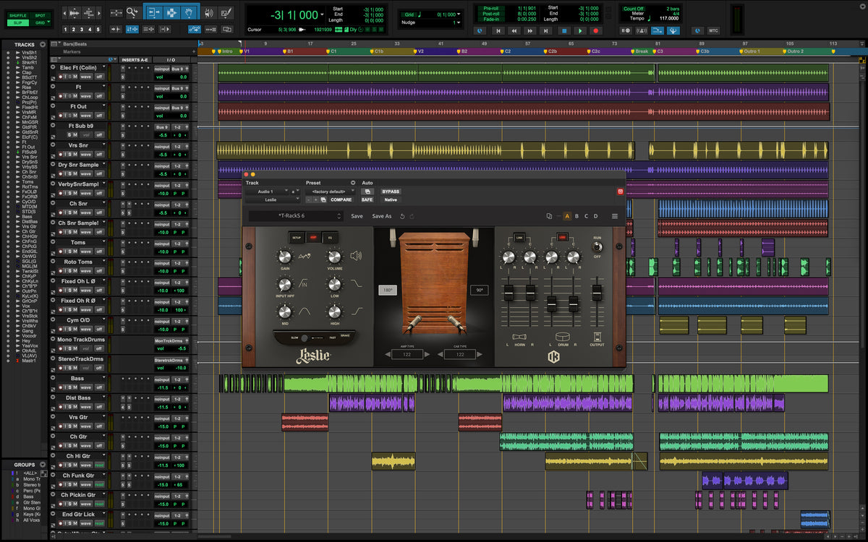Click Save As in the plugin
The height and width of the screenshot is (542, 868).
(x=382, y=216)
